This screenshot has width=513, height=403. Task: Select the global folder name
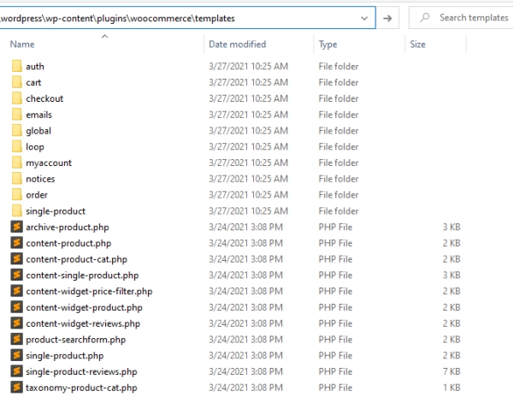38,131
